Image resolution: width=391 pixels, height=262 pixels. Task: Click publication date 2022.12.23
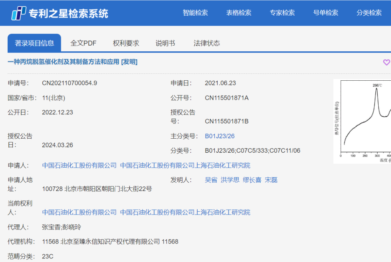(57, 113)
